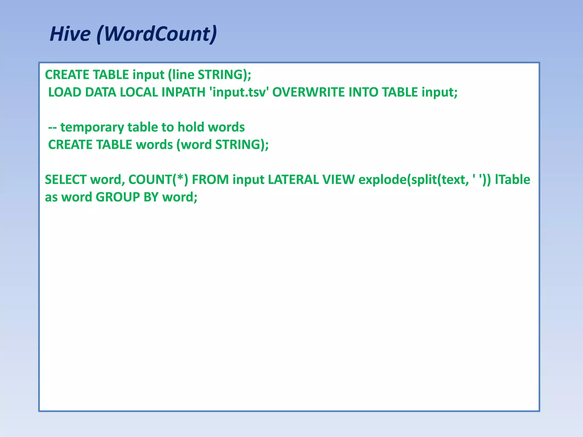Click the 'CREATE TABLE words (word STRING);' line
The image size is (583, 437).
(158, 145)
